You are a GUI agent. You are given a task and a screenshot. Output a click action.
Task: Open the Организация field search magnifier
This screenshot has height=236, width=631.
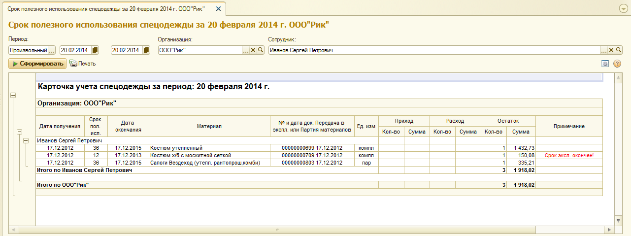point(261,50)
